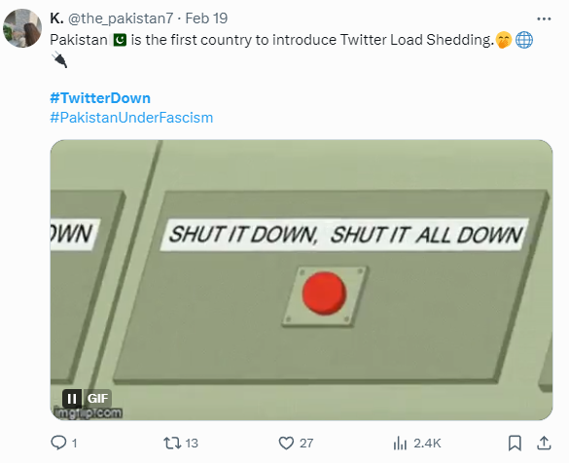Open the three-dot more options menu

(x=544, y=18)
